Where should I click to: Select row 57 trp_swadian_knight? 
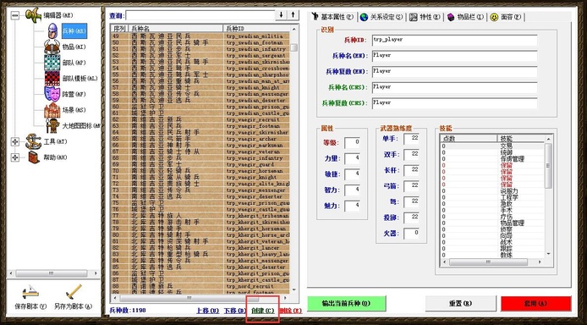tap(200, 87)
